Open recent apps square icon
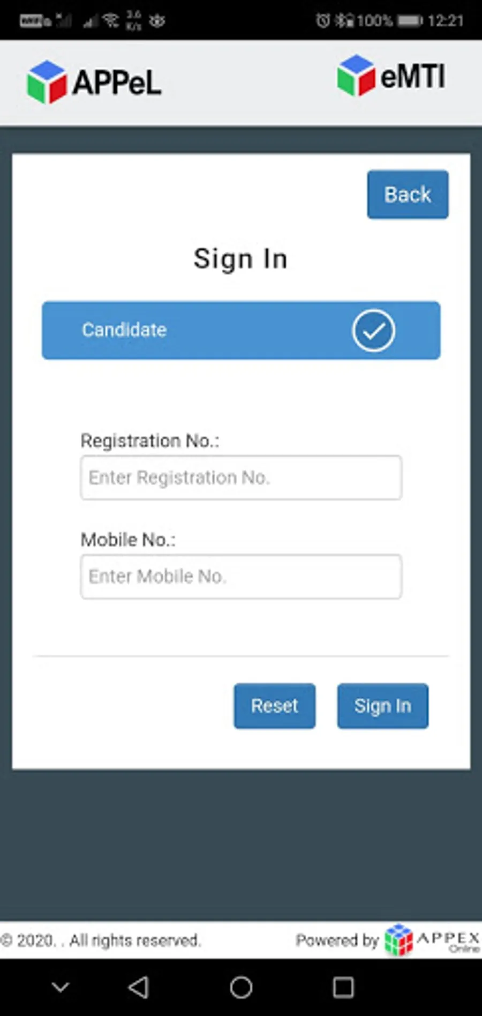 (343, 987)
